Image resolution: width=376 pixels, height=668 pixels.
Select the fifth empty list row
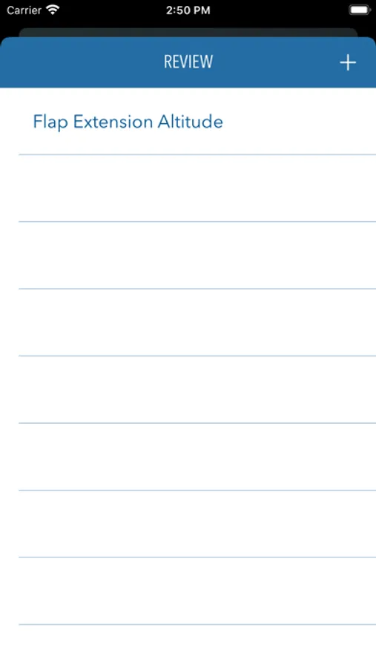pyautogui.click(x=188, y=456)
